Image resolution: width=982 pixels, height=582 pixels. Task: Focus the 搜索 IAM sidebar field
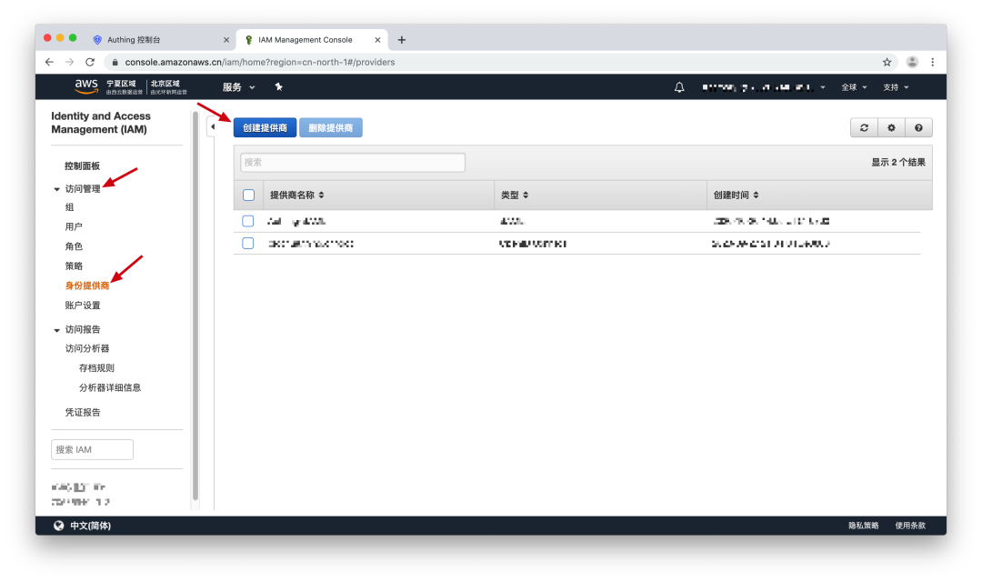click(x=92, y=450)
